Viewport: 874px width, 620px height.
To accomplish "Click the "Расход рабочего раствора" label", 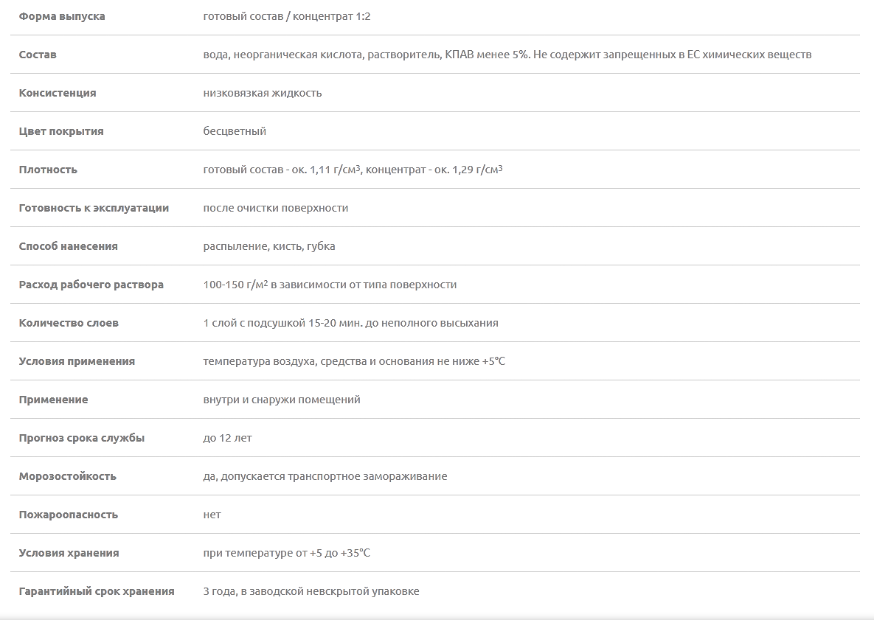I will (91, 285).
